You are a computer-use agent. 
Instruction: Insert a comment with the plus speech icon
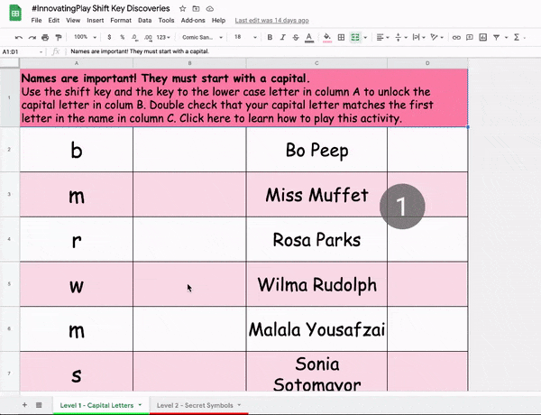pos(470,37)
